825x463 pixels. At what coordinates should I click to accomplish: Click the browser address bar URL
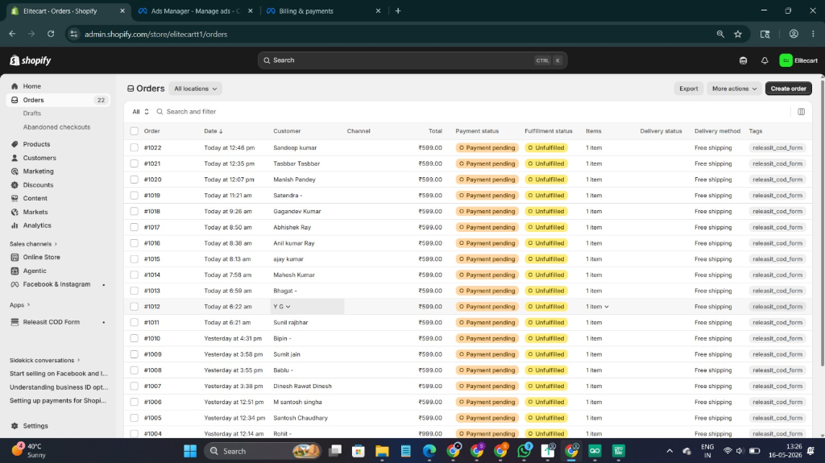(x=155, y=34)
